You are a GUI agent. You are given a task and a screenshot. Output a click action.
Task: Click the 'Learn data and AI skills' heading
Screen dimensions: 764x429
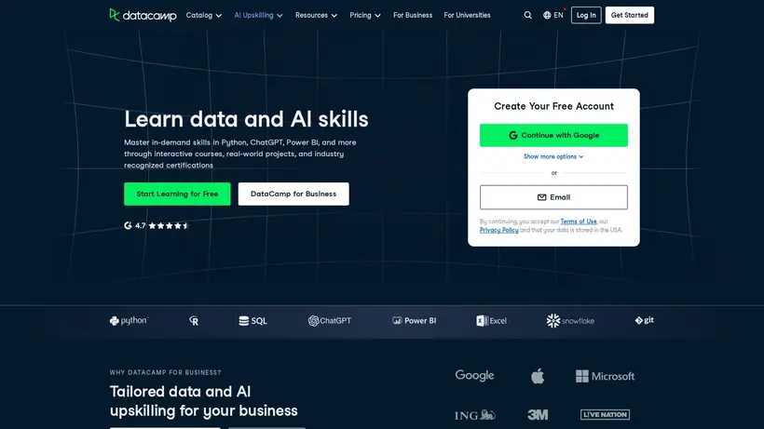246,119
